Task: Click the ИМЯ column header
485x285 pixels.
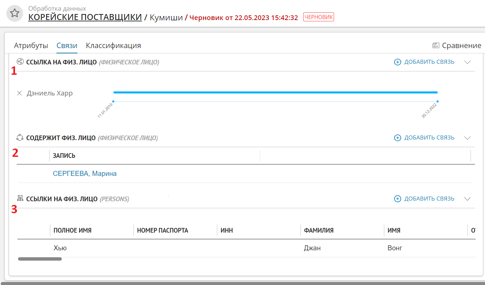Action: [x=394, y=230]
